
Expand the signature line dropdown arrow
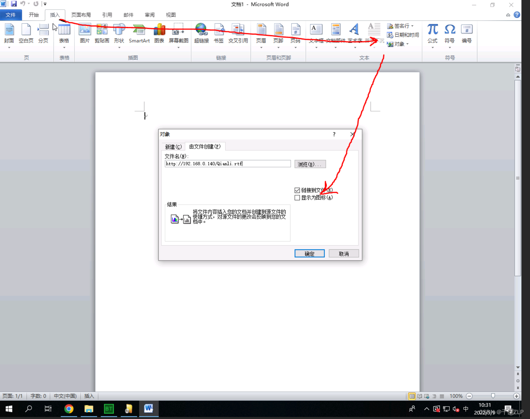point(412,26)
